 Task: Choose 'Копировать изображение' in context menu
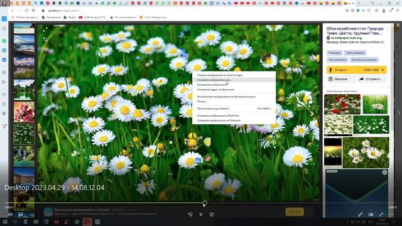click(x=234, y=85)
